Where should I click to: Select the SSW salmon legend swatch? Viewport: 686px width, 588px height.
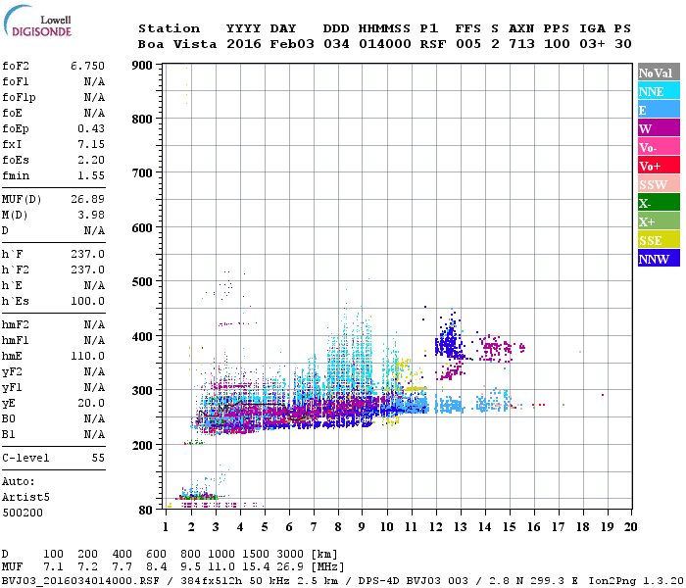point(659,184)
